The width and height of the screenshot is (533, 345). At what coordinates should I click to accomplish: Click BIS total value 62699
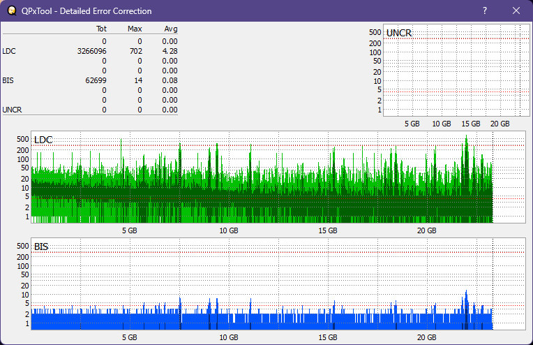click(x=96, y=80)
